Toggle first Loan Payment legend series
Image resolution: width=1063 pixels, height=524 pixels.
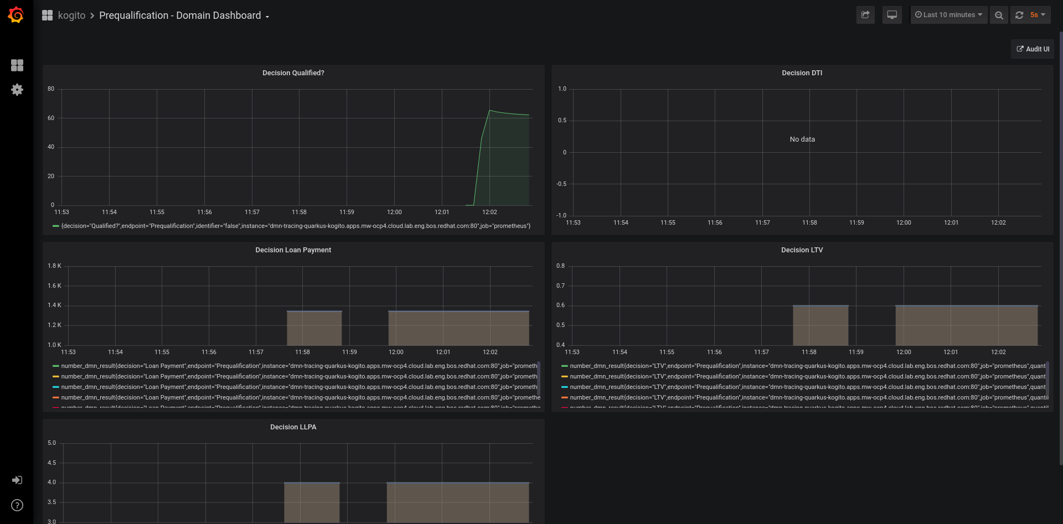[x=298, y=366]
